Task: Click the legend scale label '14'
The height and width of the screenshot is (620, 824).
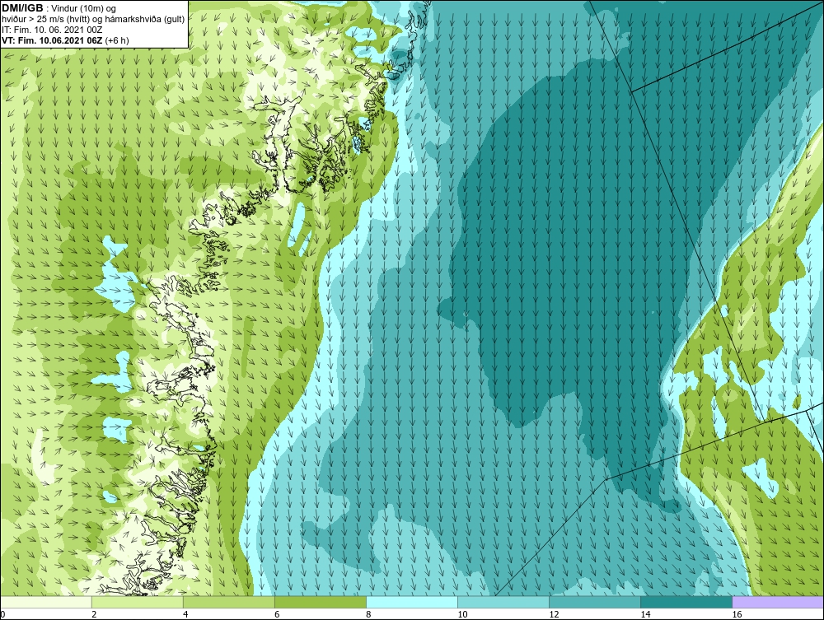Action: (645, 614)
